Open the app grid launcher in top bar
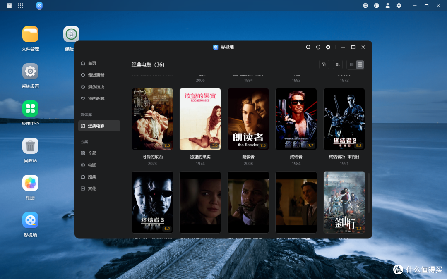The image size is (447, 279). (x=21, y=6)
